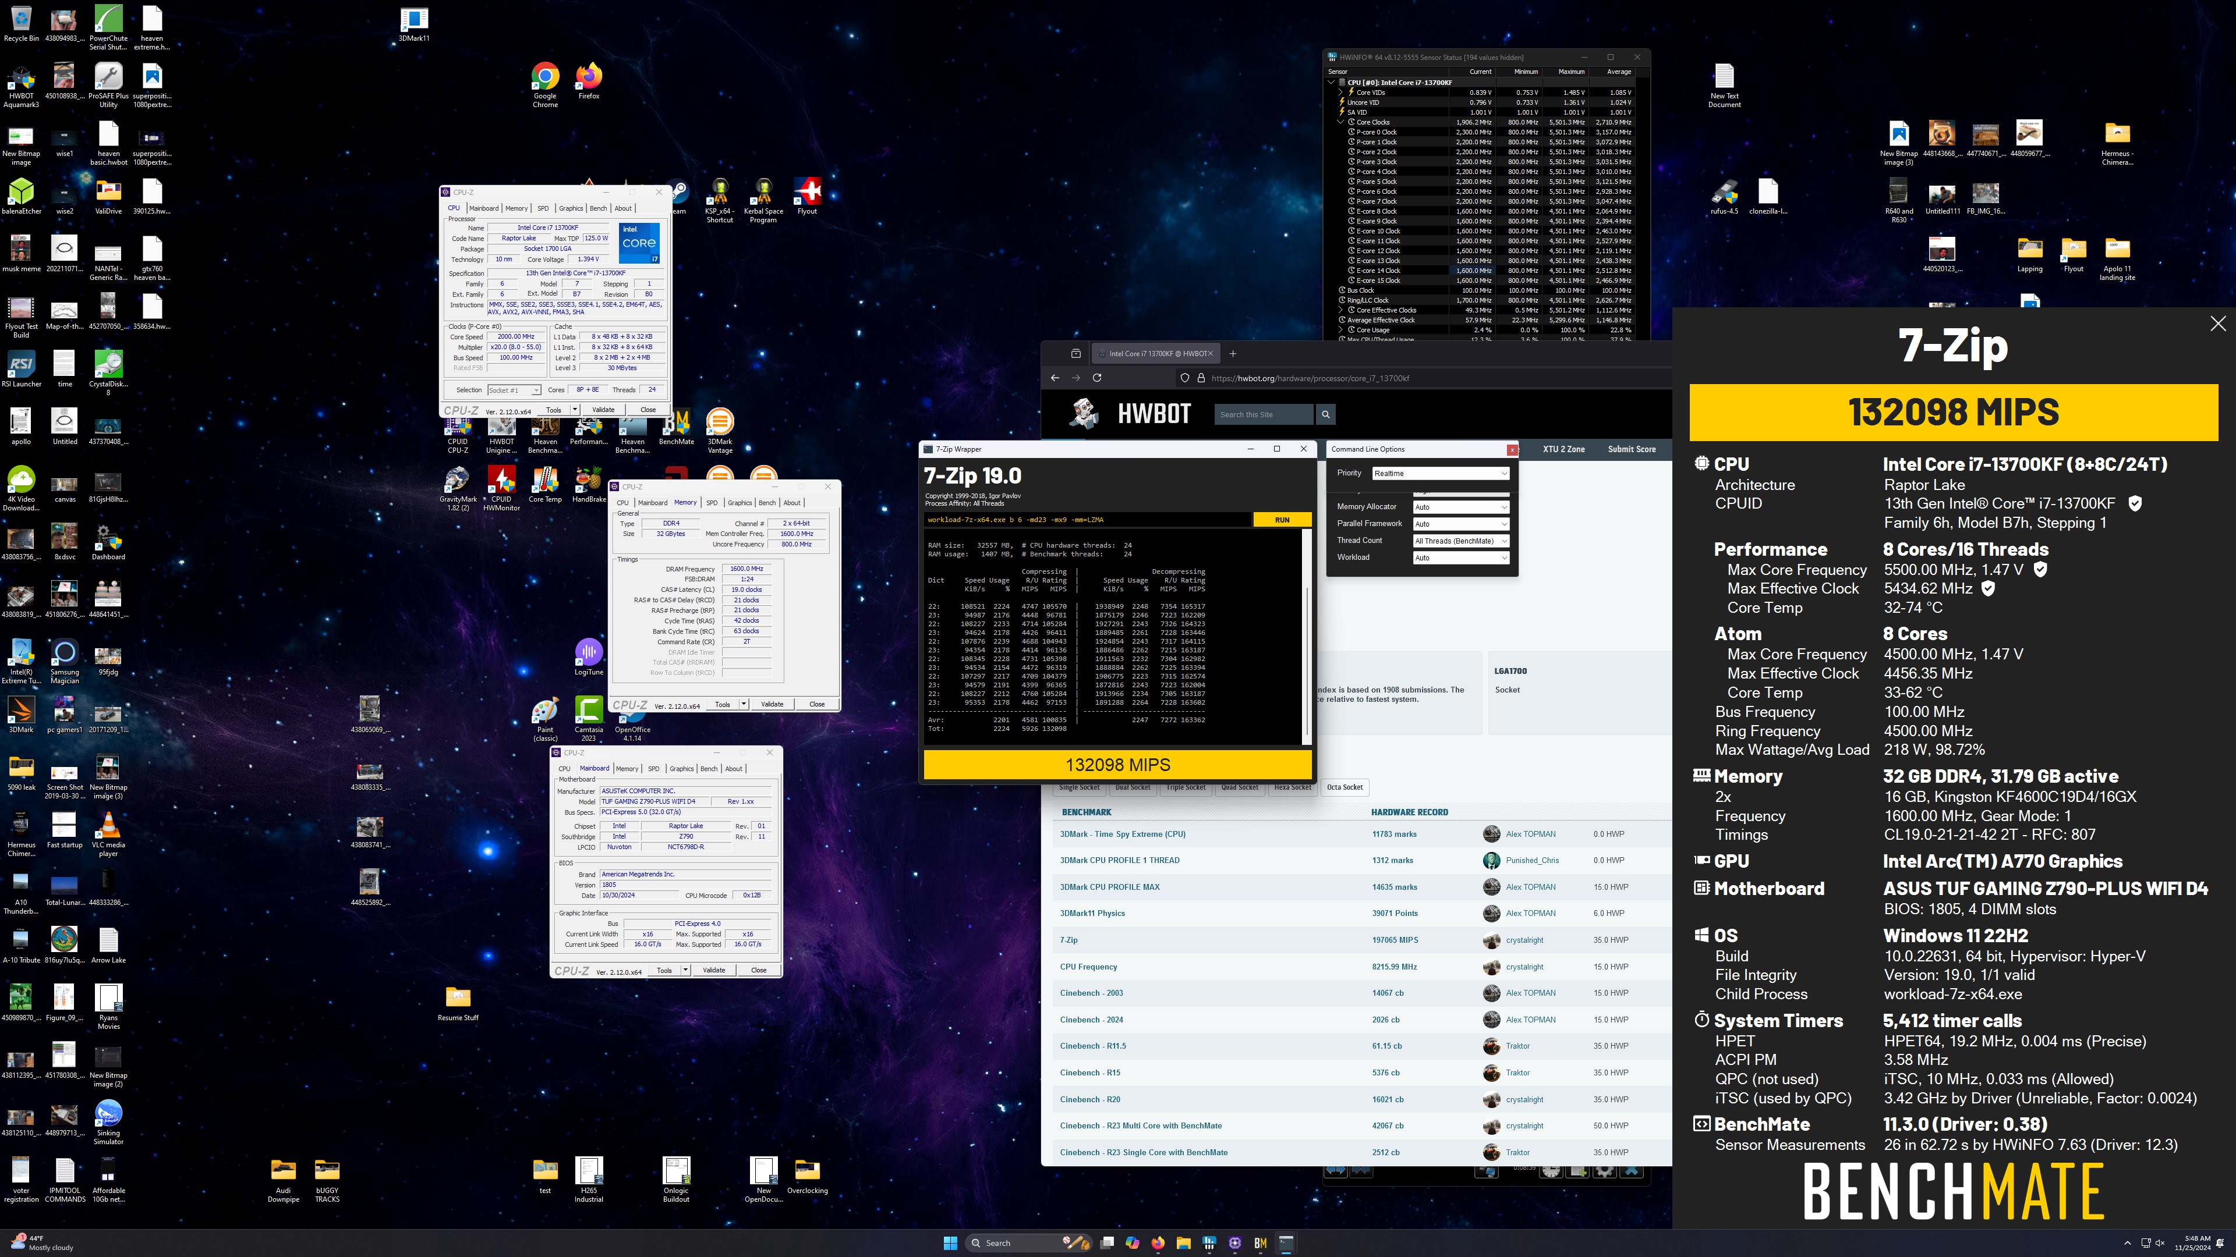2236x1257 pixels.
Task: Close the BenchMate result panel with X
Action: click(2218, 324)
